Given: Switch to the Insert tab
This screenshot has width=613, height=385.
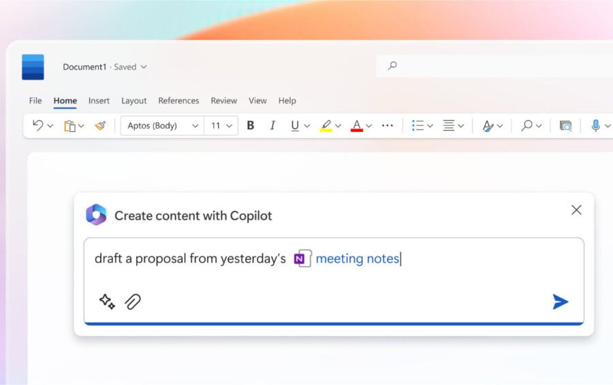Looking at the screenshot, I should click(x=99, y=101).
